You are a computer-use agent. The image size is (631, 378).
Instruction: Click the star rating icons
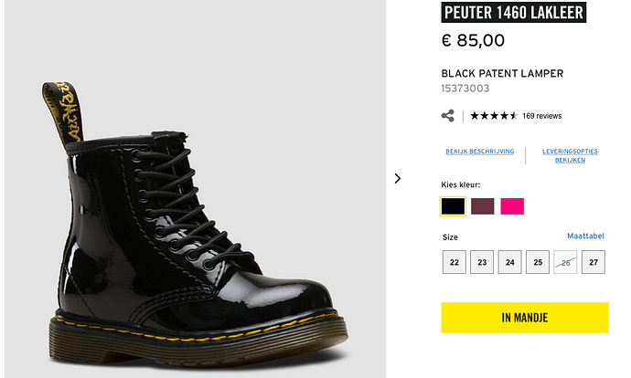(494, 116)
